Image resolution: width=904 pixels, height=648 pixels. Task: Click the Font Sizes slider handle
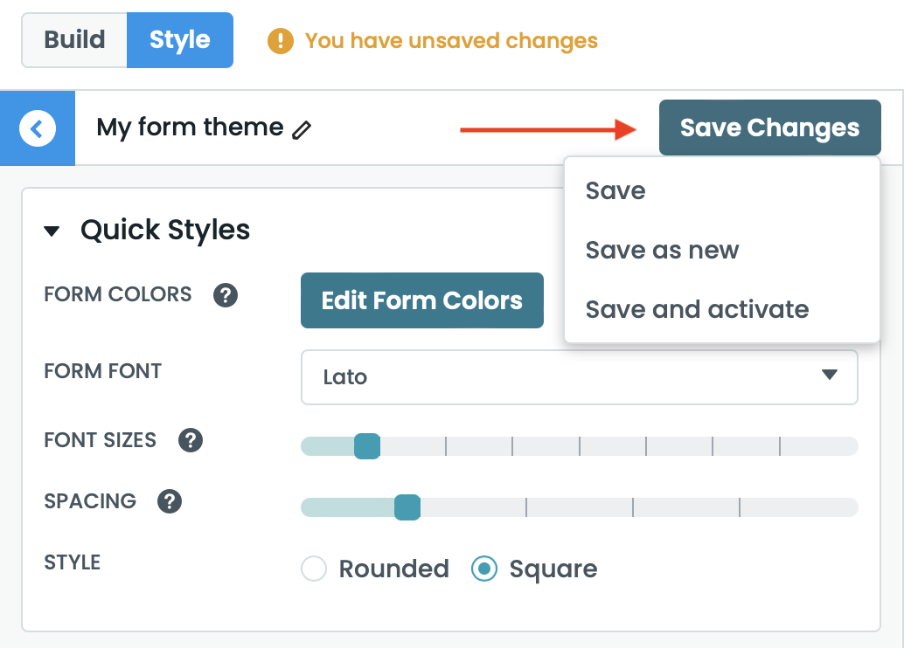pos(367,446)
